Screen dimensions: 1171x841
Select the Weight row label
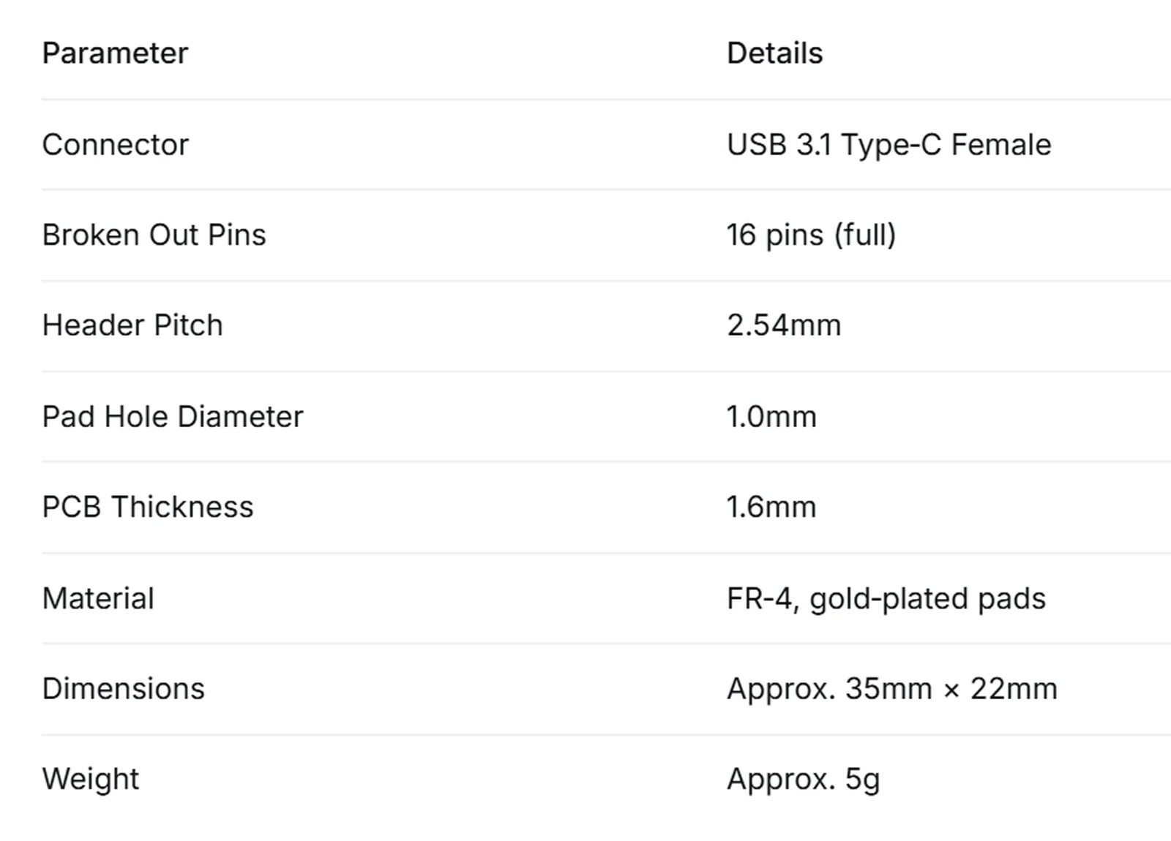(91, 780)
